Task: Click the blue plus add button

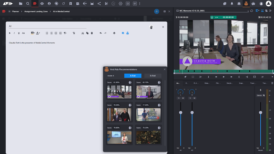Action: [156, 12]
